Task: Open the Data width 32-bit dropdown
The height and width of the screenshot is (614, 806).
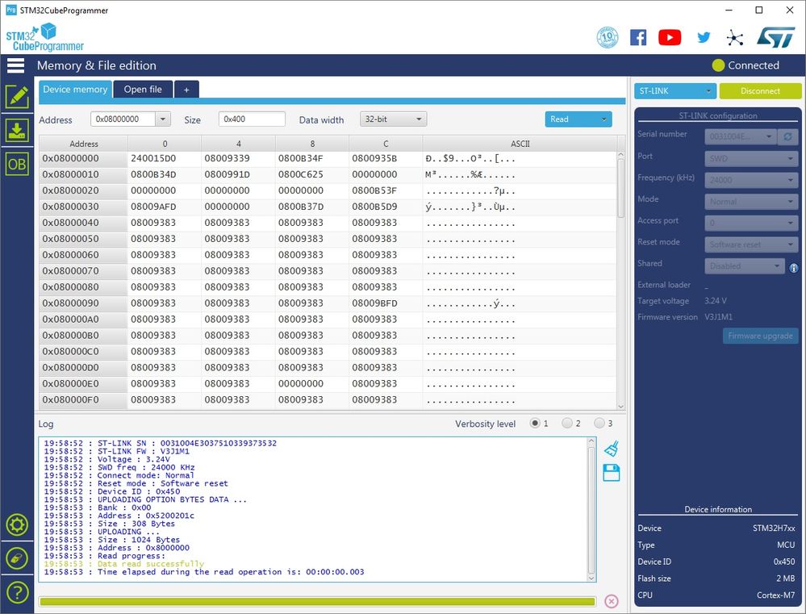Action: [393, 119]
